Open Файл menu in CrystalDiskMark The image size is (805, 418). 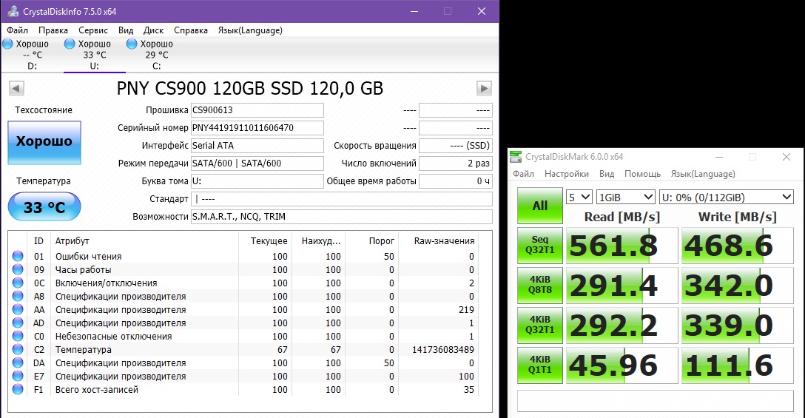[523, 174]
